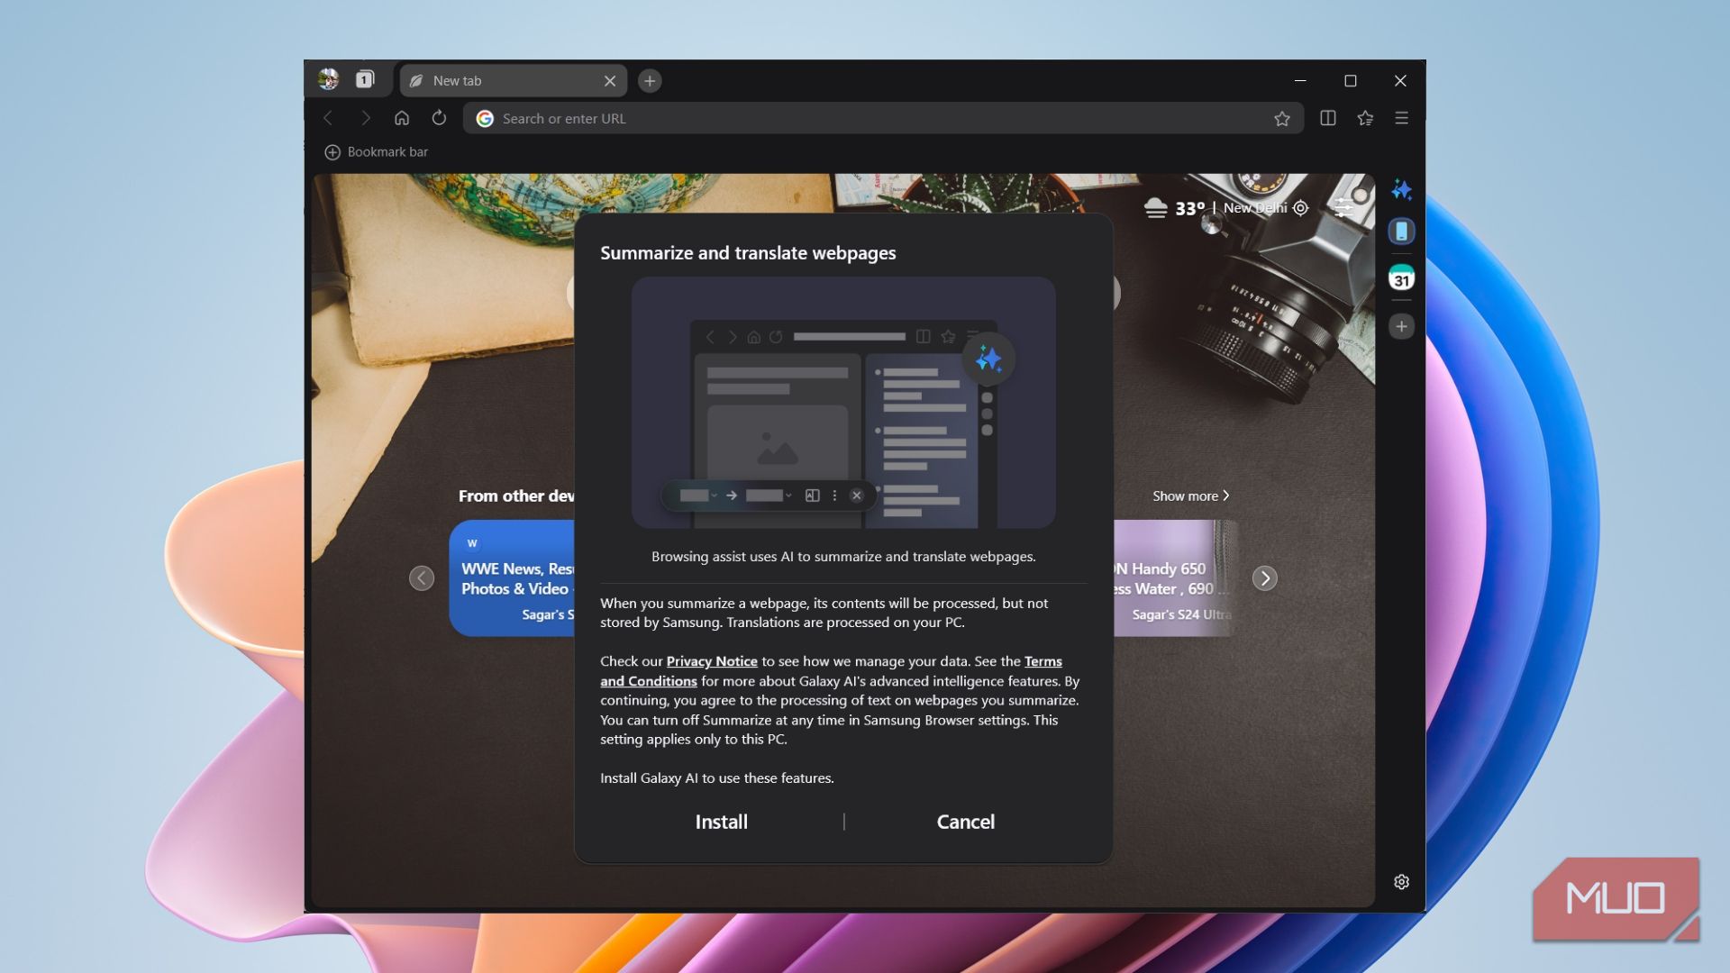Open the home page icon
The height and width of the screenshot is (973, 1730).
click(x=402, y=118)
